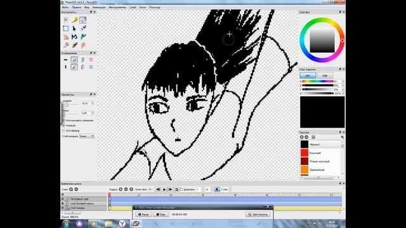Image resolution: width=406 pixels, height=228 pixels.
Task: Switch to the HSV tab
Action: tap(308, 75)
